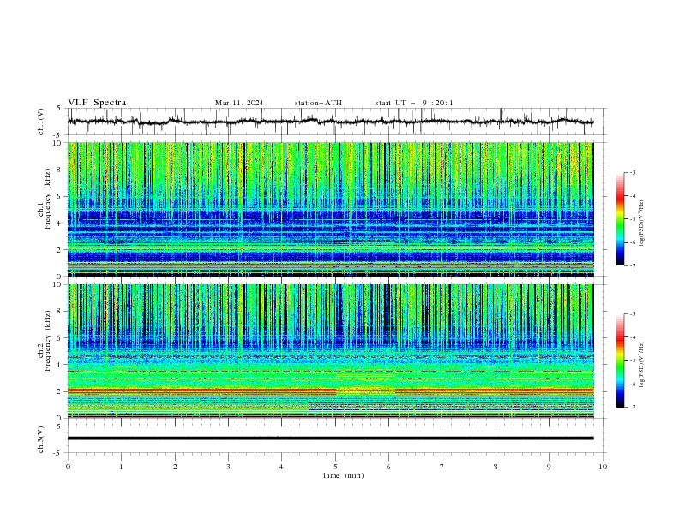Click the "VLF Spectra" plot title

(x=97, y=103)
